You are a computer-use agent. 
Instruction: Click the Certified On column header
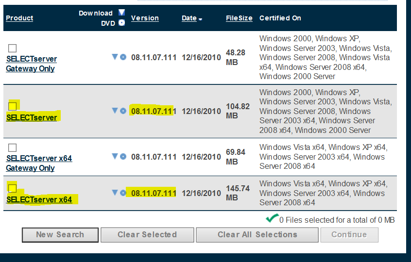click(280, 18)
